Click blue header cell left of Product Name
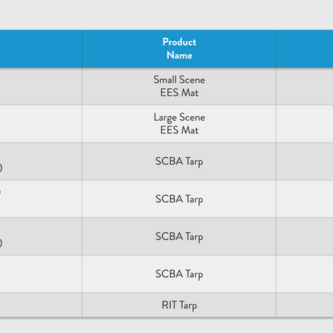 (x=41, y=49)
